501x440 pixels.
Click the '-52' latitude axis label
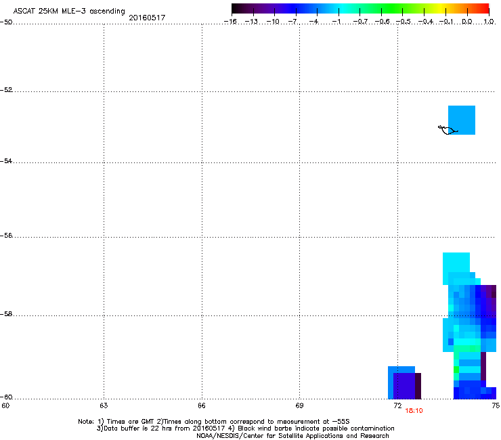click(6, 90)
